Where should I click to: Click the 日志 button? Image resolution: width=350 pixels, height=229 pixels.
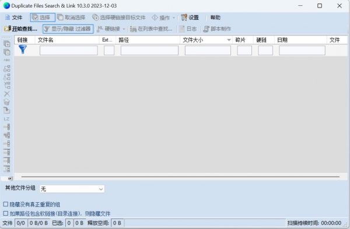[188, 28]
